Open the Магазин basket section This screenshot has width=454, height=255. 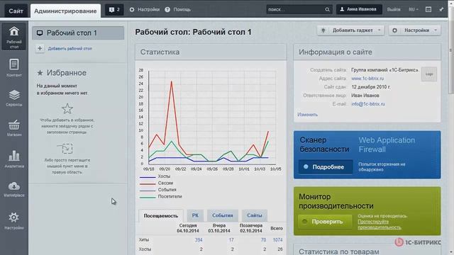14,128
